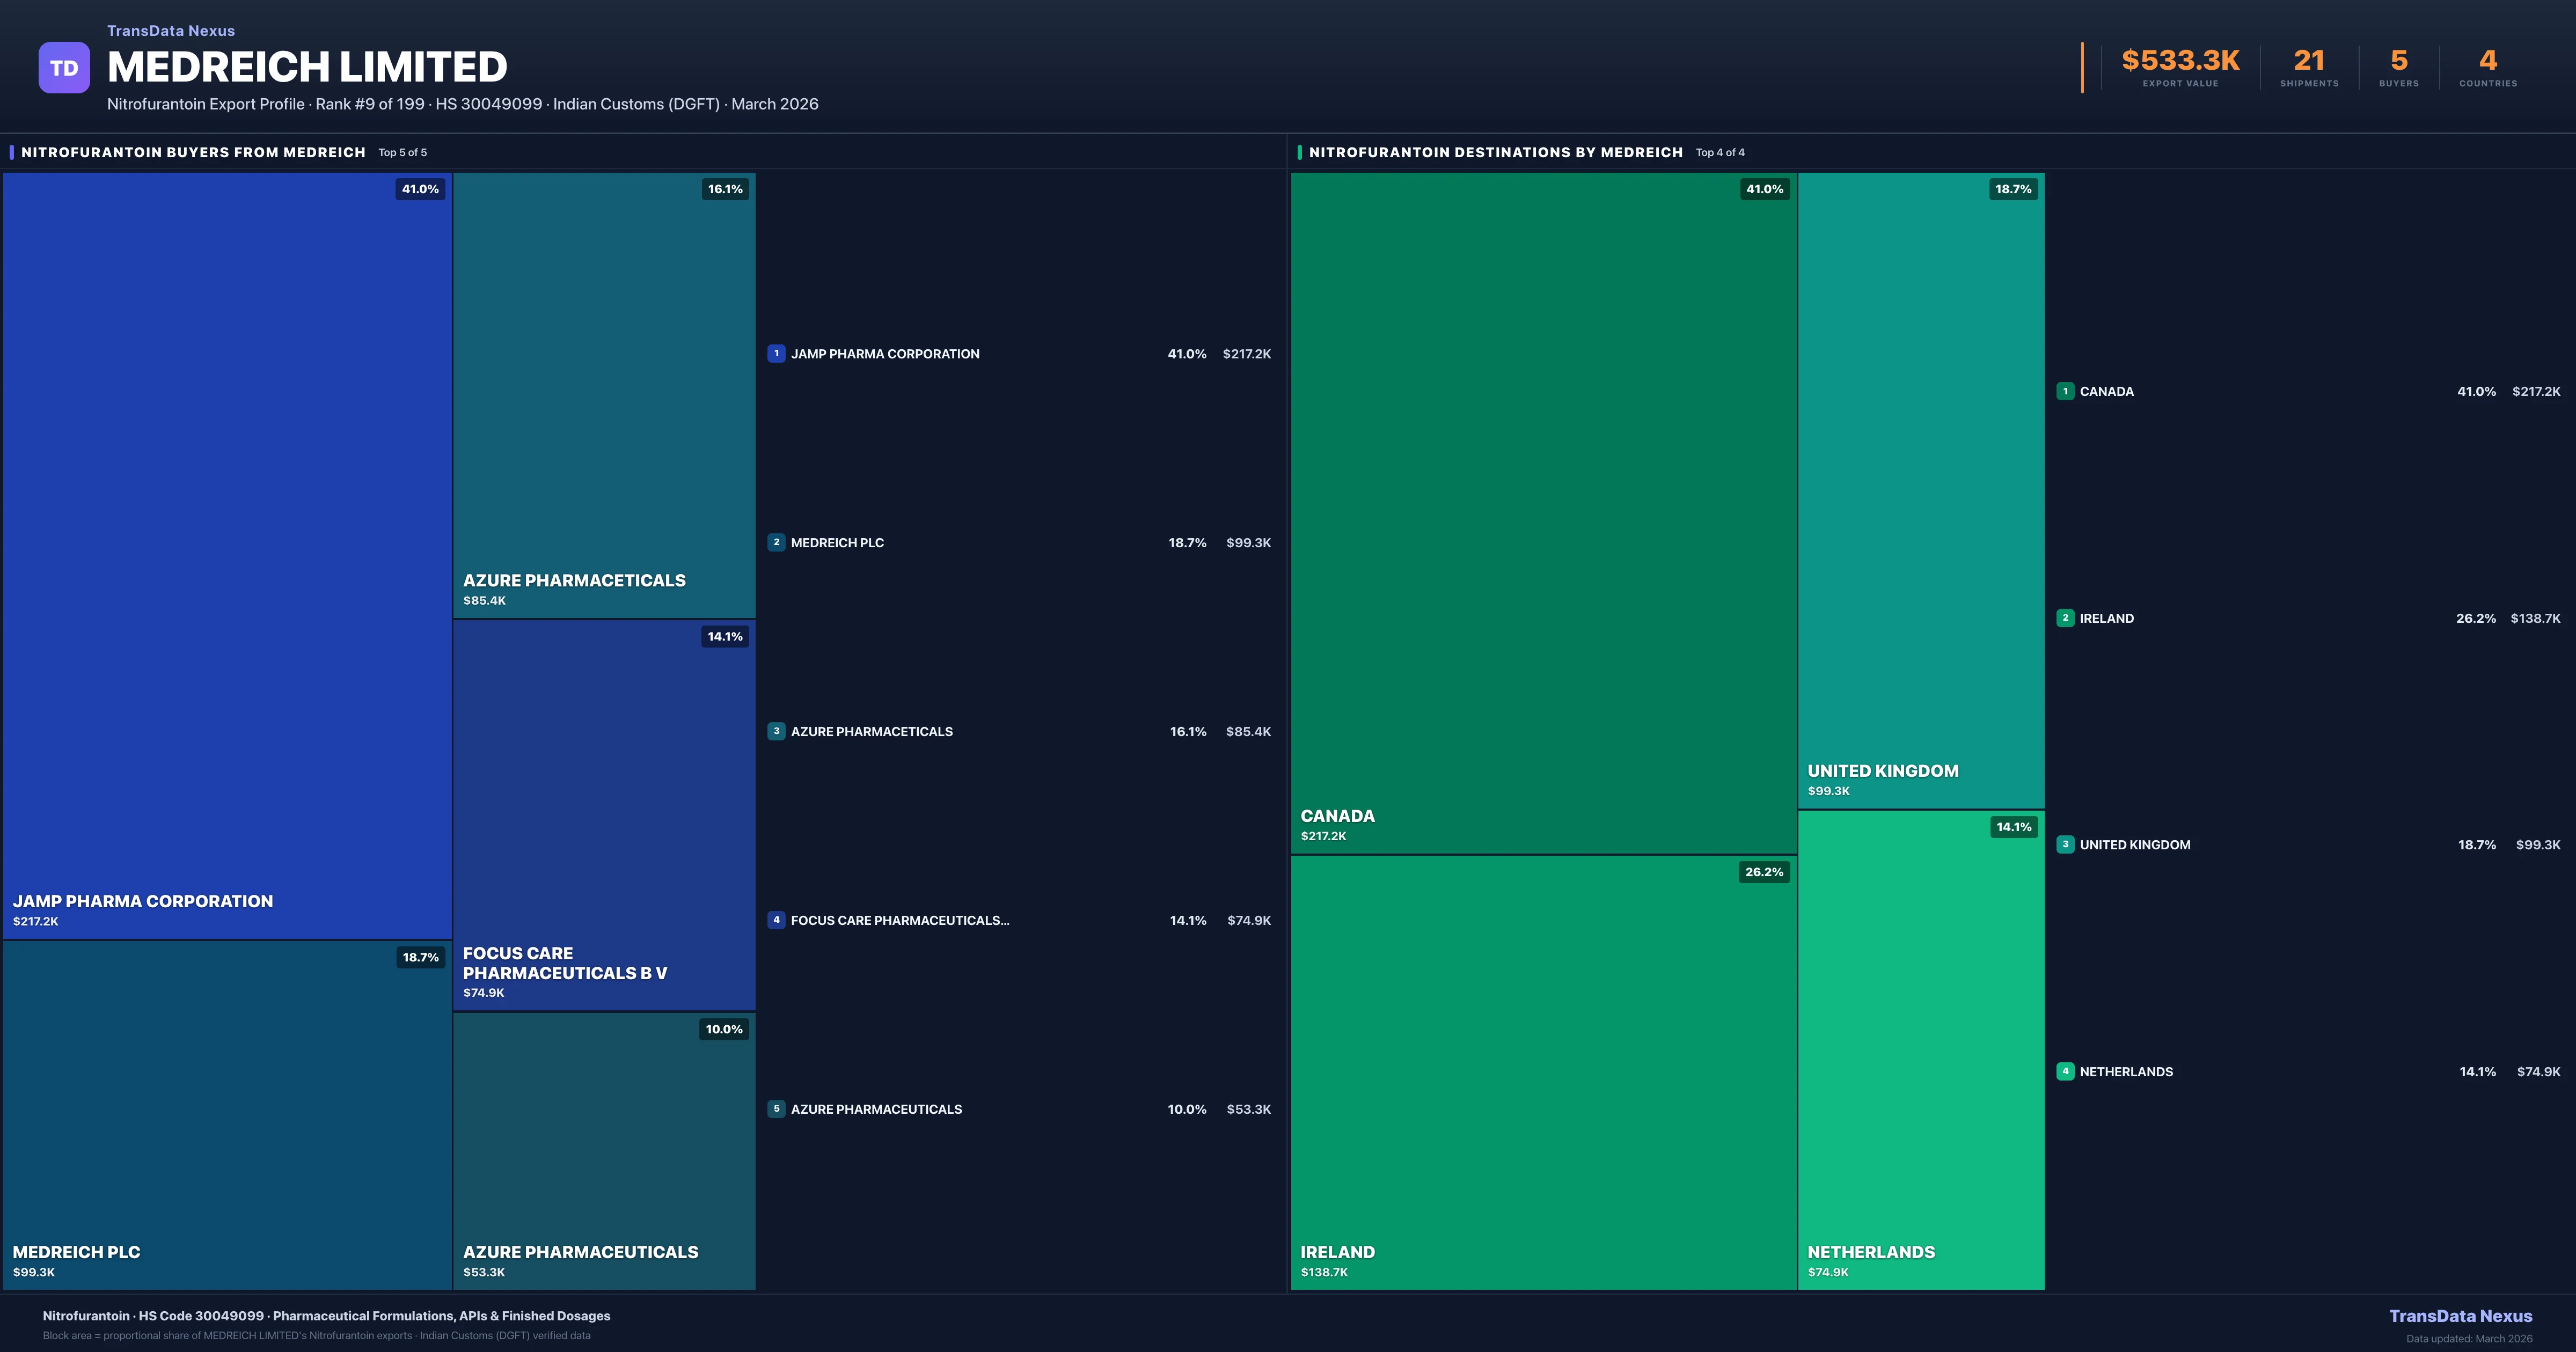The width and height of the screenshot is (2576, 1352).
Task: Click the United Kingdom legend entry
Action: click(2135, 845)
